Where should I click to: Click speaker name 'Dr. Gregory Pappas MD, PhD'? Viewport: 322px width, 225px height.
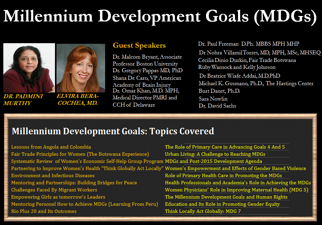click(147, 70)
